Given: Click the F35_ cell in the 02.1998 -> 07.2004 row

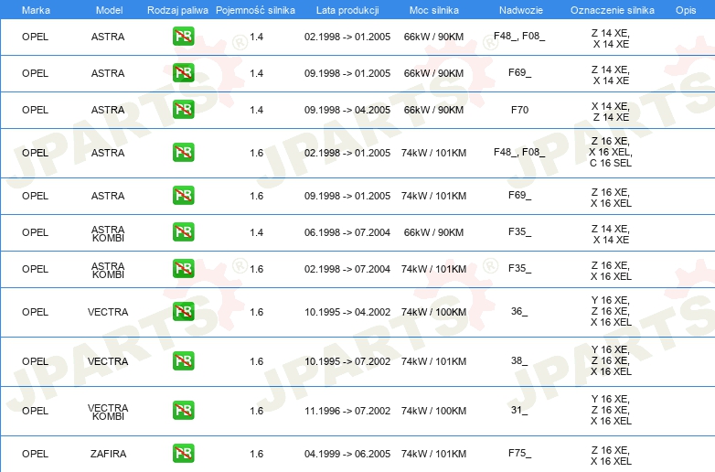Looking at the screenshot, I should click(520, 268).
